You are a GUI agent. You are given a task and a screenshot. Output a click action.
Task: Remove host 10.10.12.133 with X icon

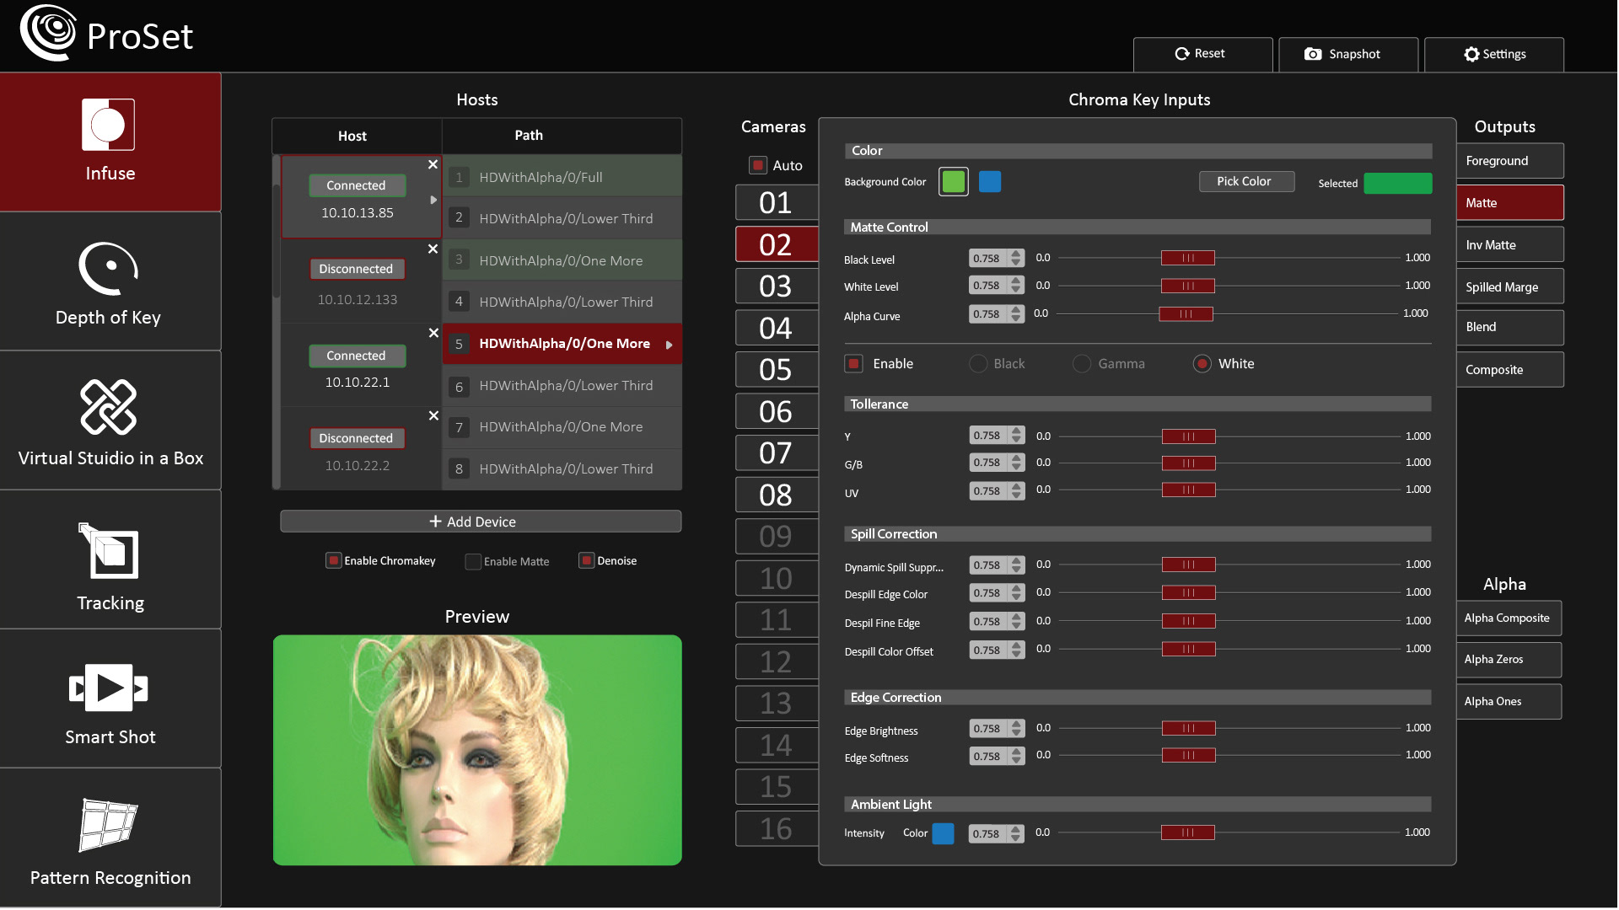coord(433,249)
